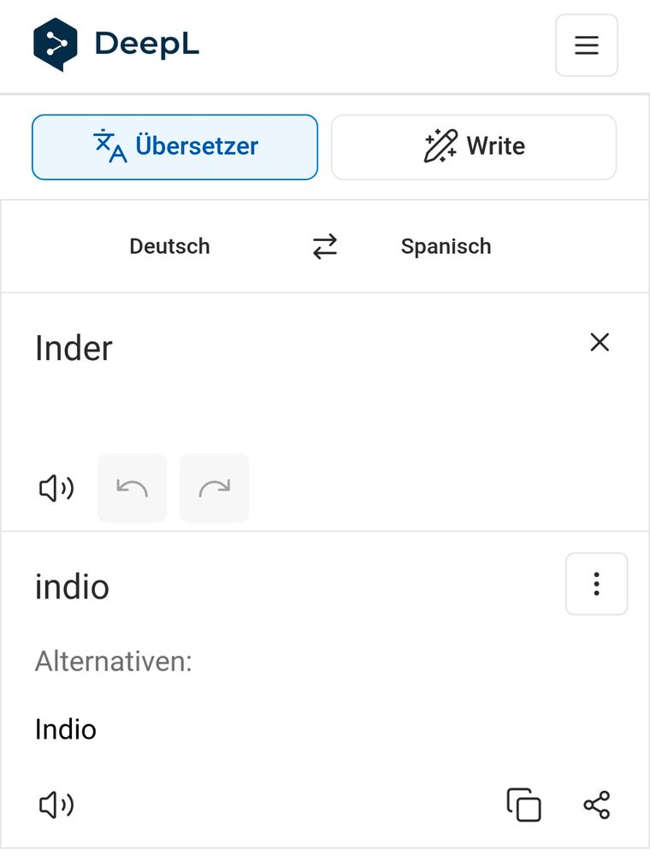Click the Alternativen label
Viewport: 650px width, 855px height.
coord(113,661)
